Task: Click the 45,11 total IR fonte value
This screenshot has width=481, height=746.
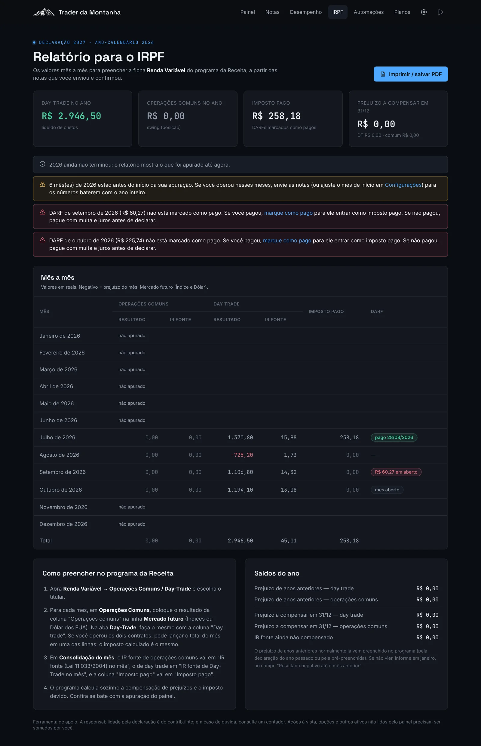Action: pyautogui.click(x=289, y=540)
